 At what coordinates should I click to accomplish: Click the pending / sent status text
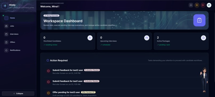(165, 45)
